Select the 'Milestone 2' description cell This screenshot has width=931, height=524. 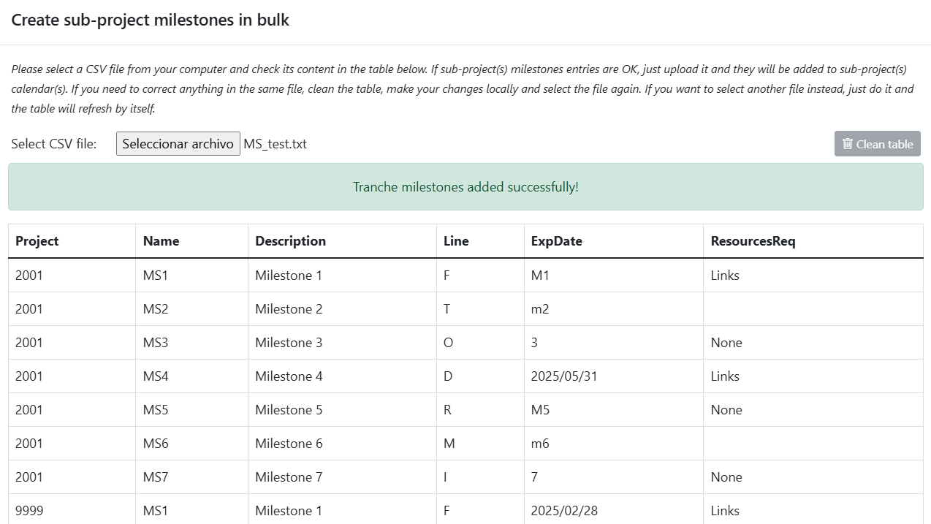coord(343,309)
